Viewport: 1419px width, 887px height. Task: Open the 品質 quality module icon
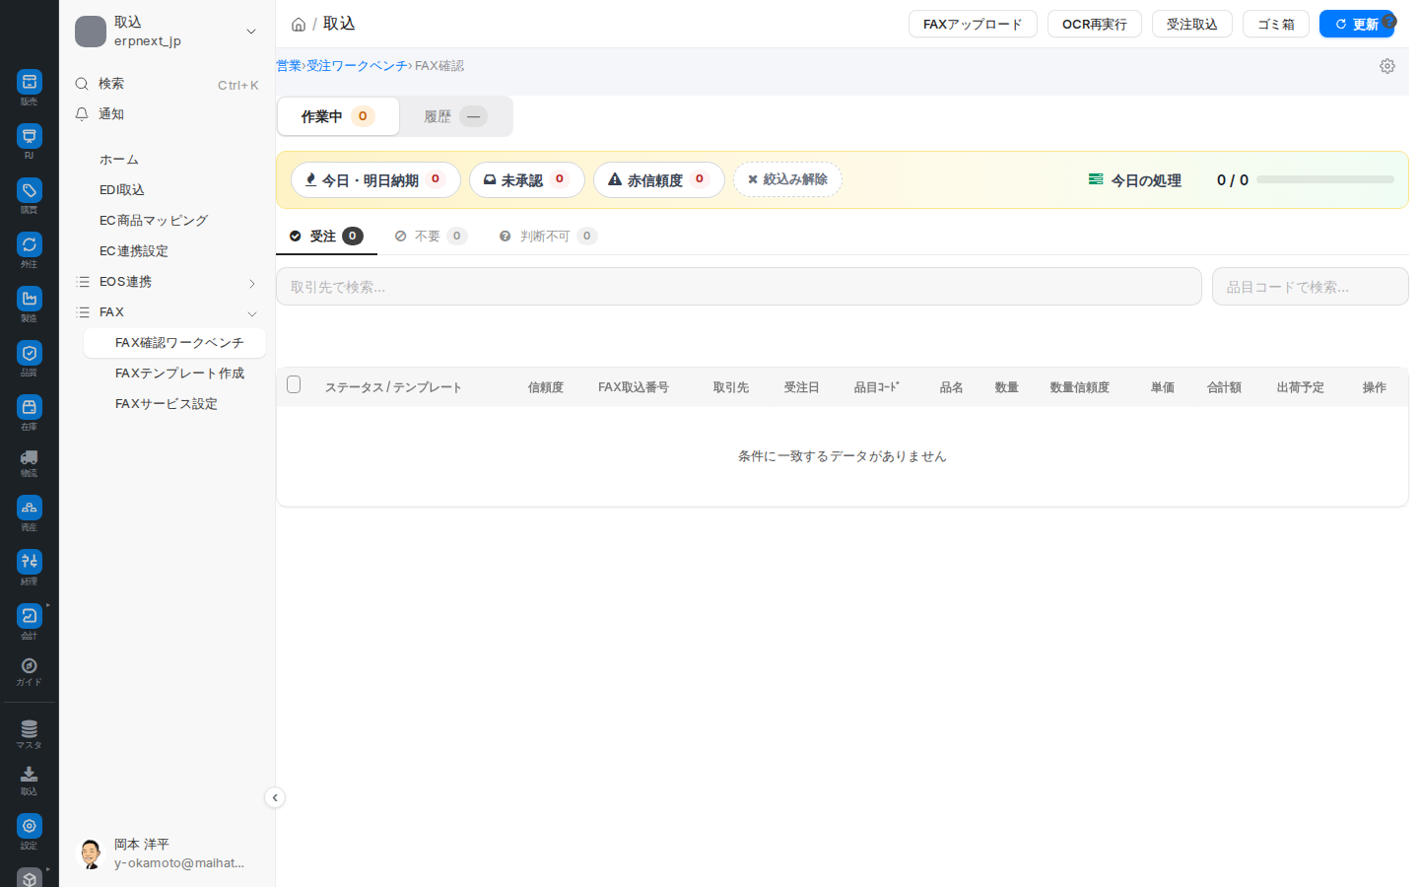click(x=30, y=353)
